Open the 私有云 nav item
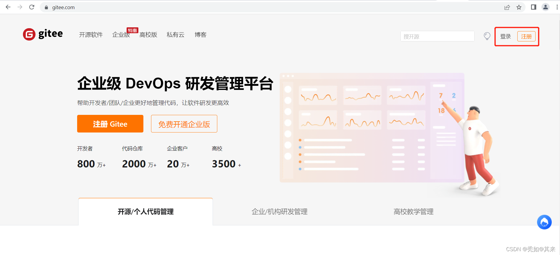The width and height of the screenshot is (560, 255). point(175,35)
